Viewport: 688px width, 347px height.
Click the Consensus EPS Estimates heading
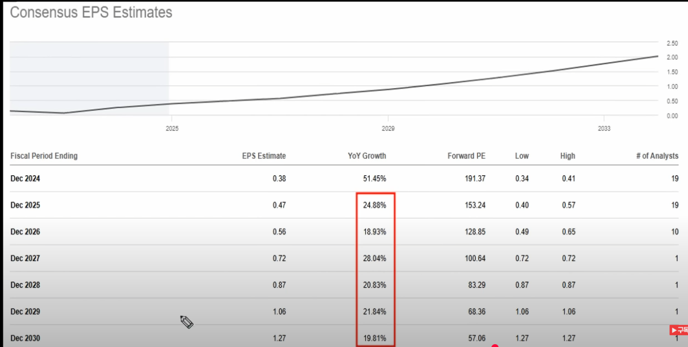91,12
